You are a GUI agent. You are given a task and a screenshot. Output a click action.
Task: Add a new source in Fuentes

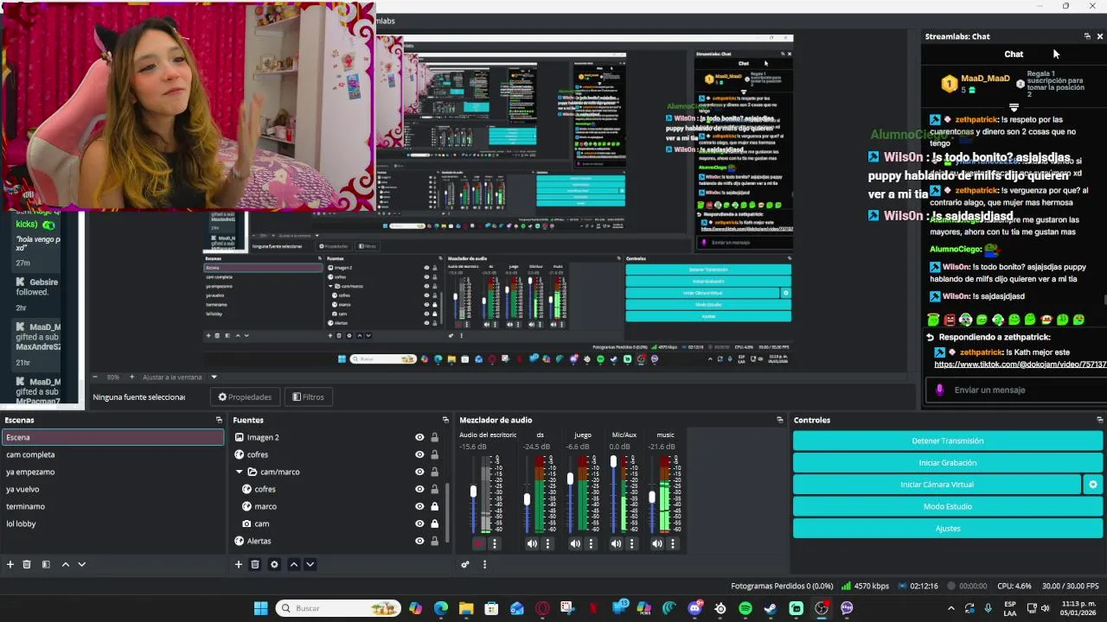[238, 564]
